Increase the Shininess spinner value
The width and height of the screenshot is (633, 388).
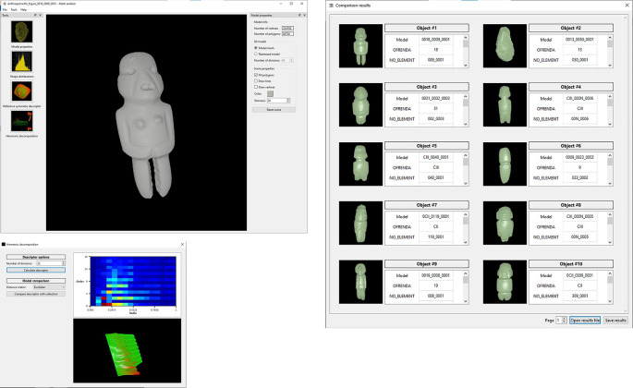[x=288, y=100]
